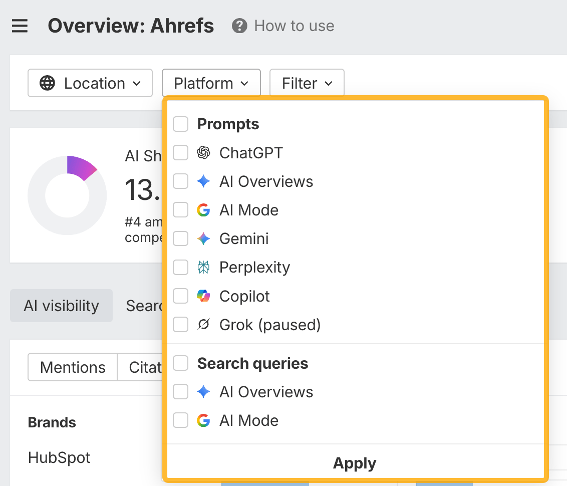567x486 pixels.
Task: Open the Location dropdown
Action: (90, 83)
